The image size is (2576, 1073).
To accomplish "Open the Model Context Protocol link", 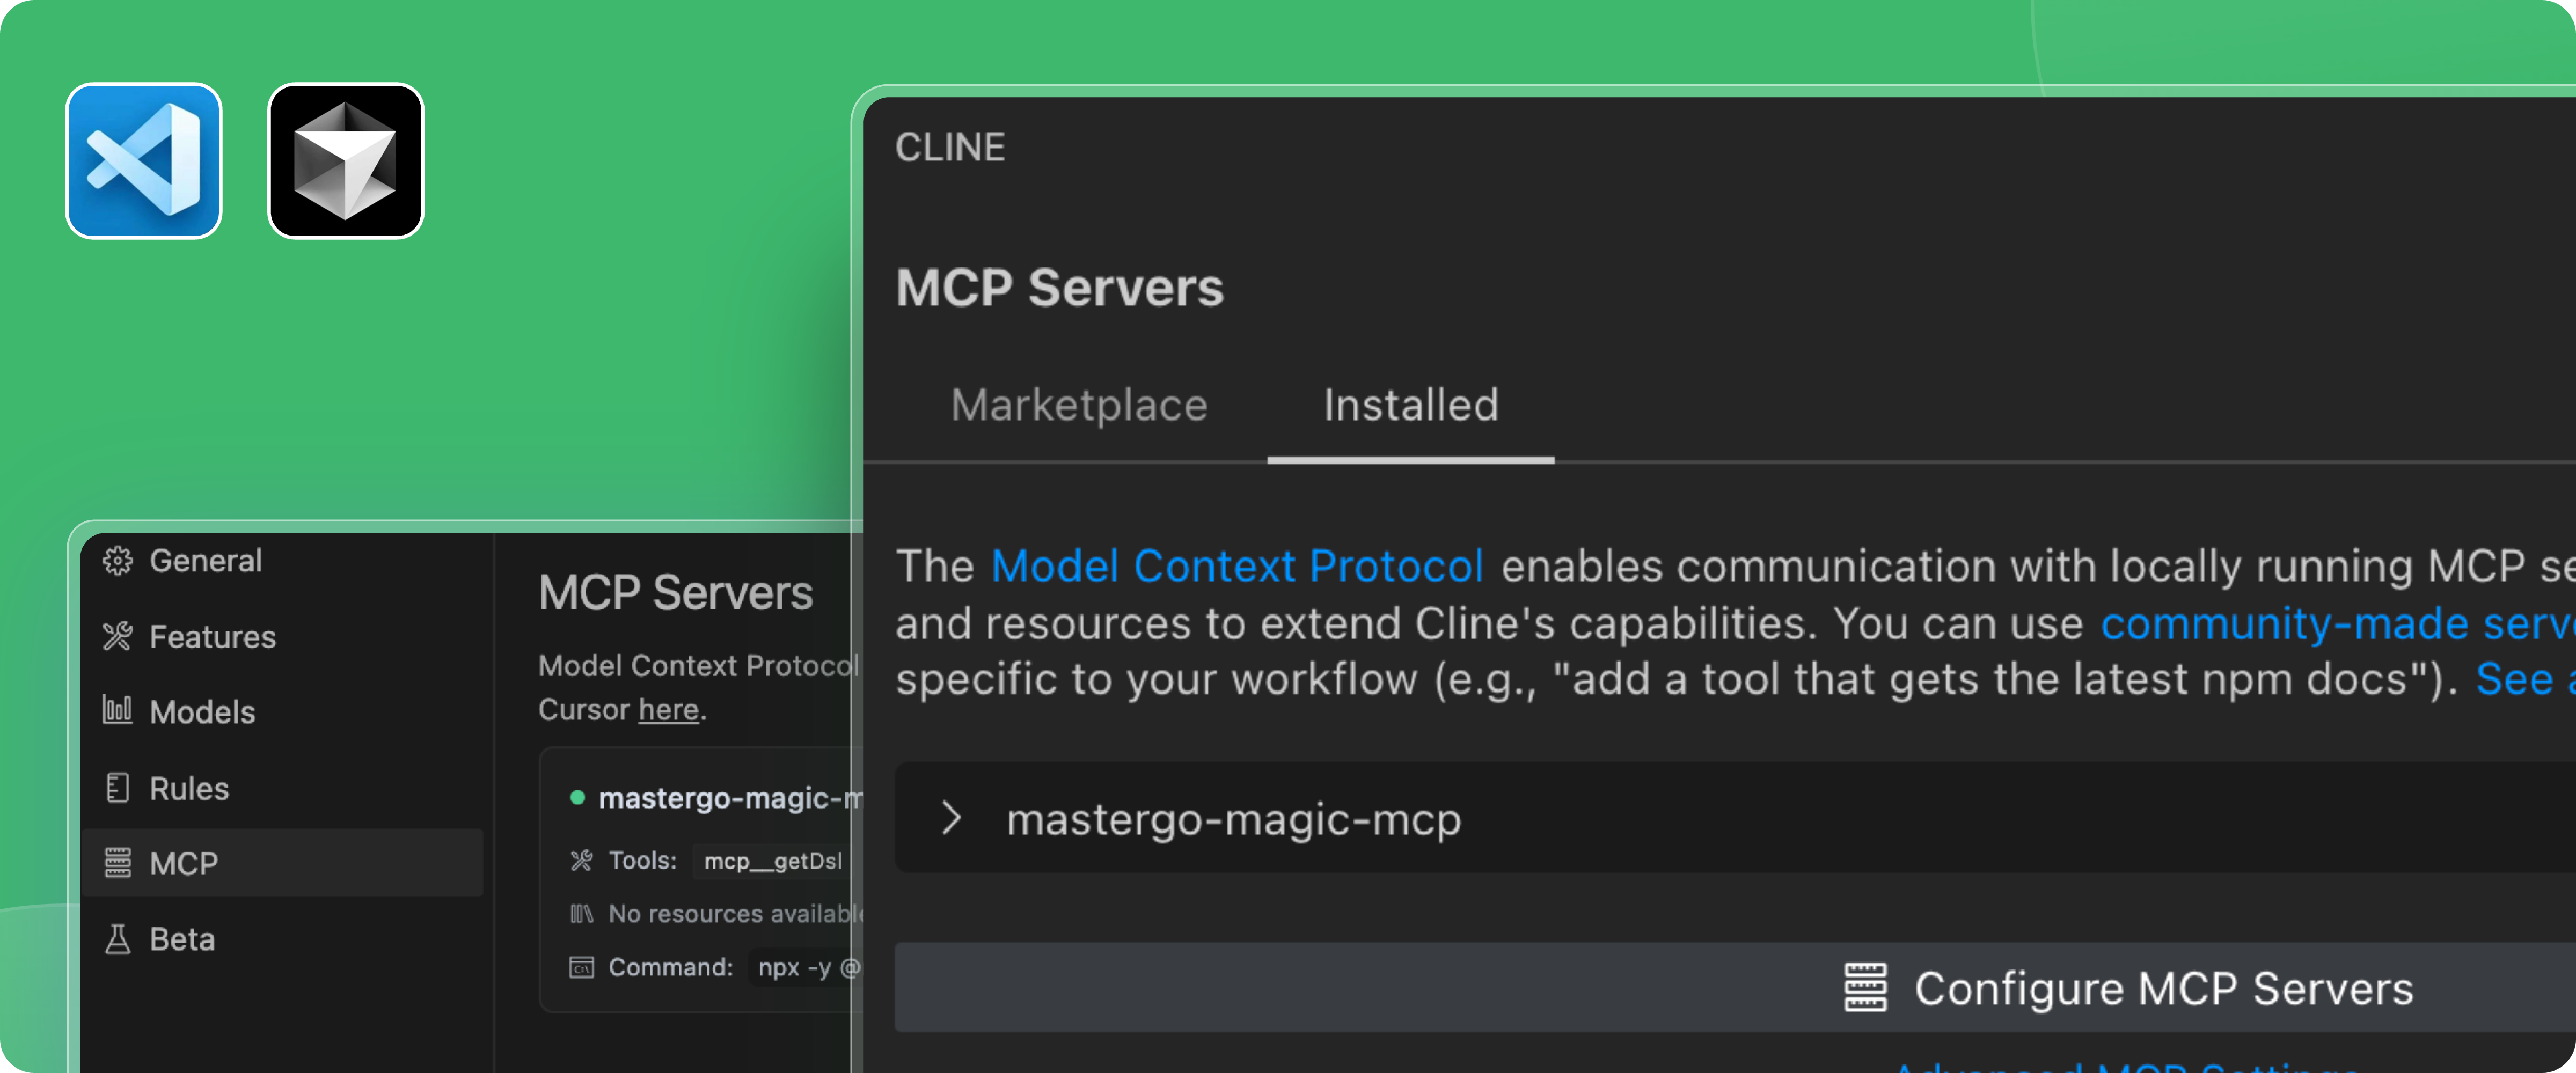I will coord(1237,567).
